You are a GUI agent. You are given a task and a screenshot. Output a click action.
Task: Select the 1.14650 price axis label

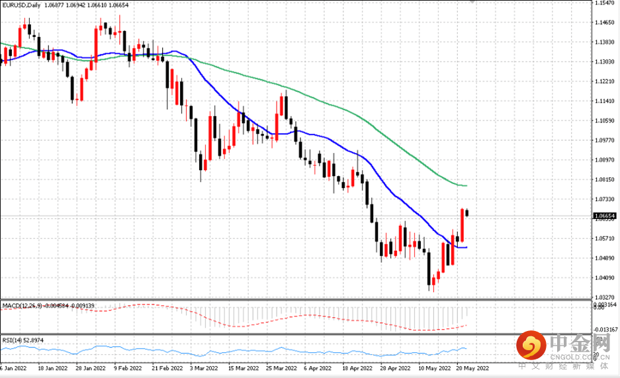click(x=605, y=23)
